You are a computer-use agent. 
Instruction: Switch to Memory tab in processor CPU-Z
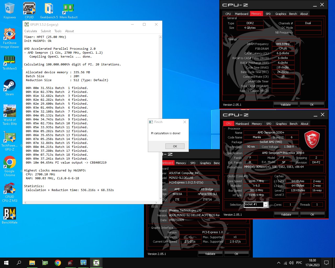tap(256, 124)
